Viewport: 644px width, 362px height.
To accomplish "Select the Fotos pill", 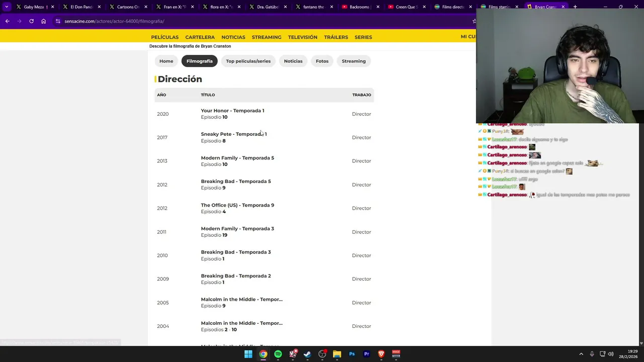I will click(x=322, y=61).
